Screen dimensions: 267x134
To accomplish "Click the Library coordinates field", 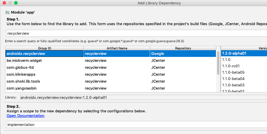I will pyautogui.click(x=143, y=98).
